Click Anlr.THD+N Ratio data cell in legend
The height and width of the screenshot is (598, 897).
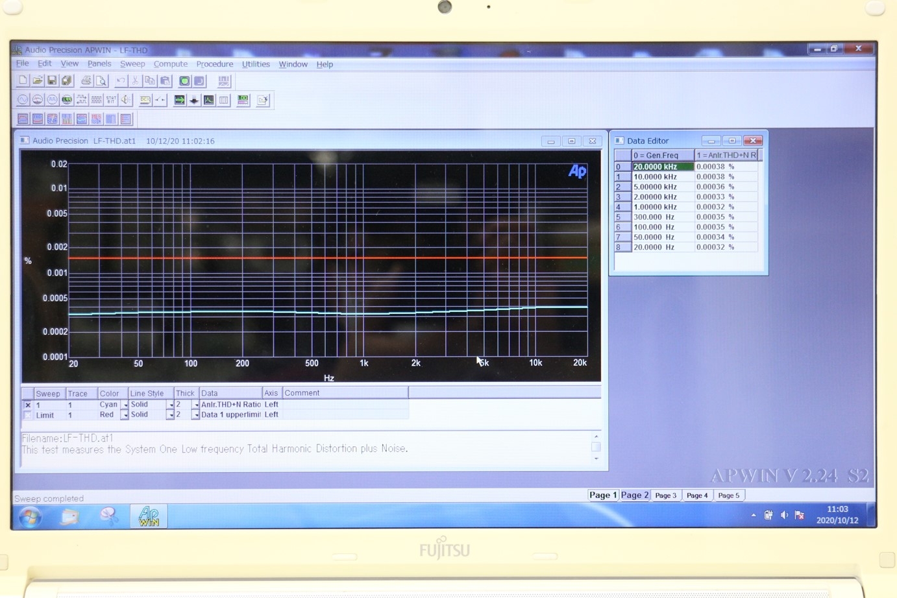pyautogui.click(x=230, y=405)
